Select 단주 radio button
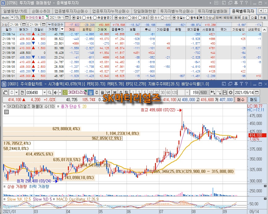 click(162, 17)
